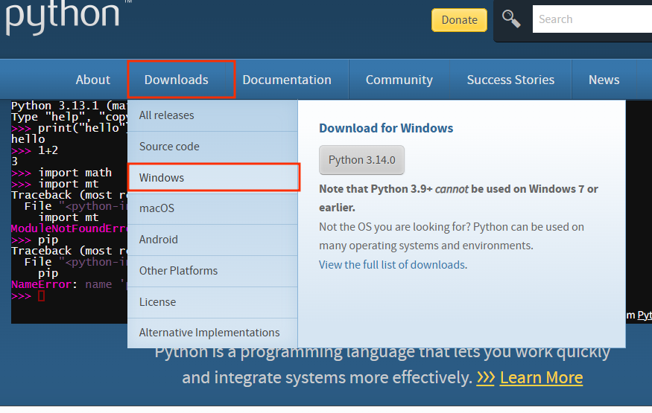The height and width of the screenshot is (413, 652).
Task: Open the News menu item
Action: 604,80
